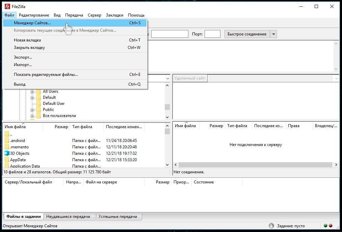The image size is (342, 232).
Task: Open the Помощь menu
Action: coord(136,15)
